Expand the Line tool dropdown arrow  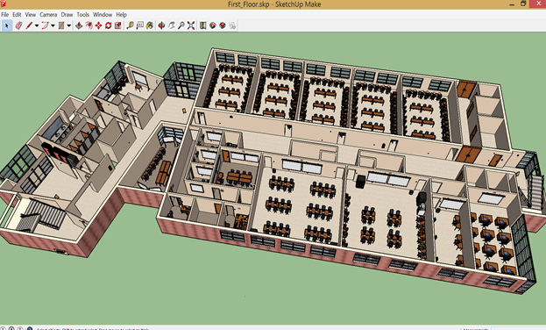click(x=37, y=25)
